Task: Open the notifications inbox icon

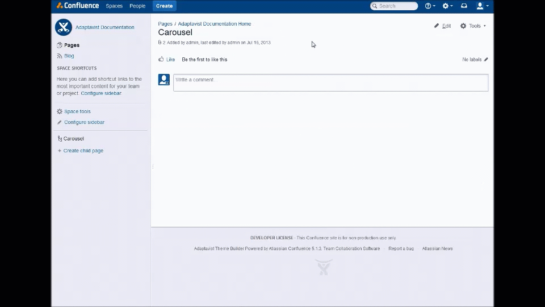Action: coord(464,6)
